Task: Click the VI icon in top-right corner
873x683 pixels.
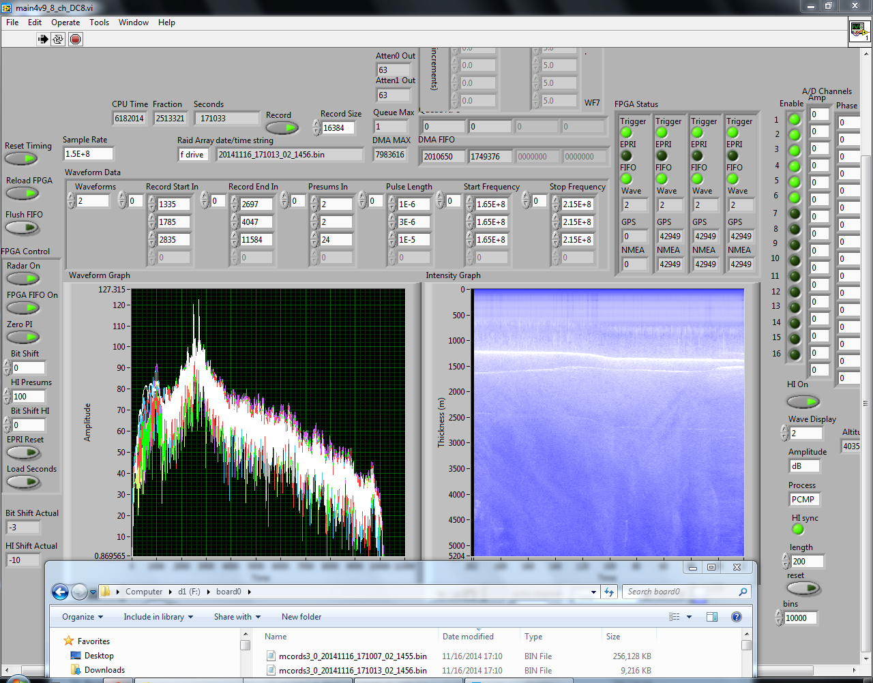Action: pos(859,31)
